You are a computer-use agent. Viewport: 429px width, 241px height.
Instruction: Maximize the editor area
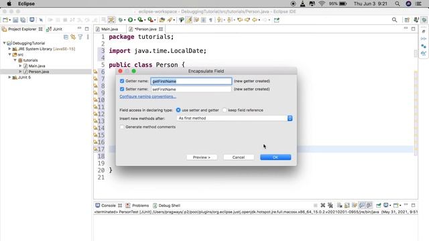pyautogui.click(x=413, y=29)
